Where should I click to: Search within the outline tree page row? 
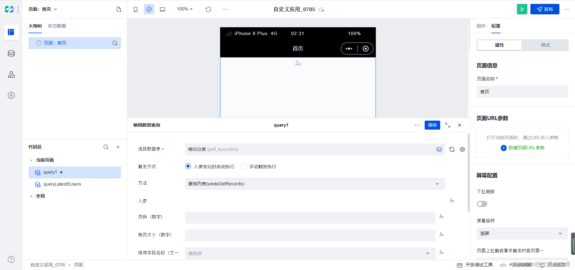coord(115,43)
